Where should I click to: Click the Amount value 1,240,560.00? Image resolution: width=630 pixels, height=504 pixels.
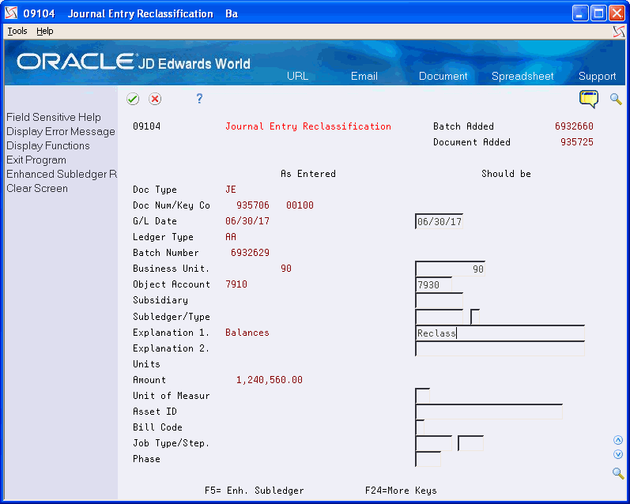(x=270, y=380)
